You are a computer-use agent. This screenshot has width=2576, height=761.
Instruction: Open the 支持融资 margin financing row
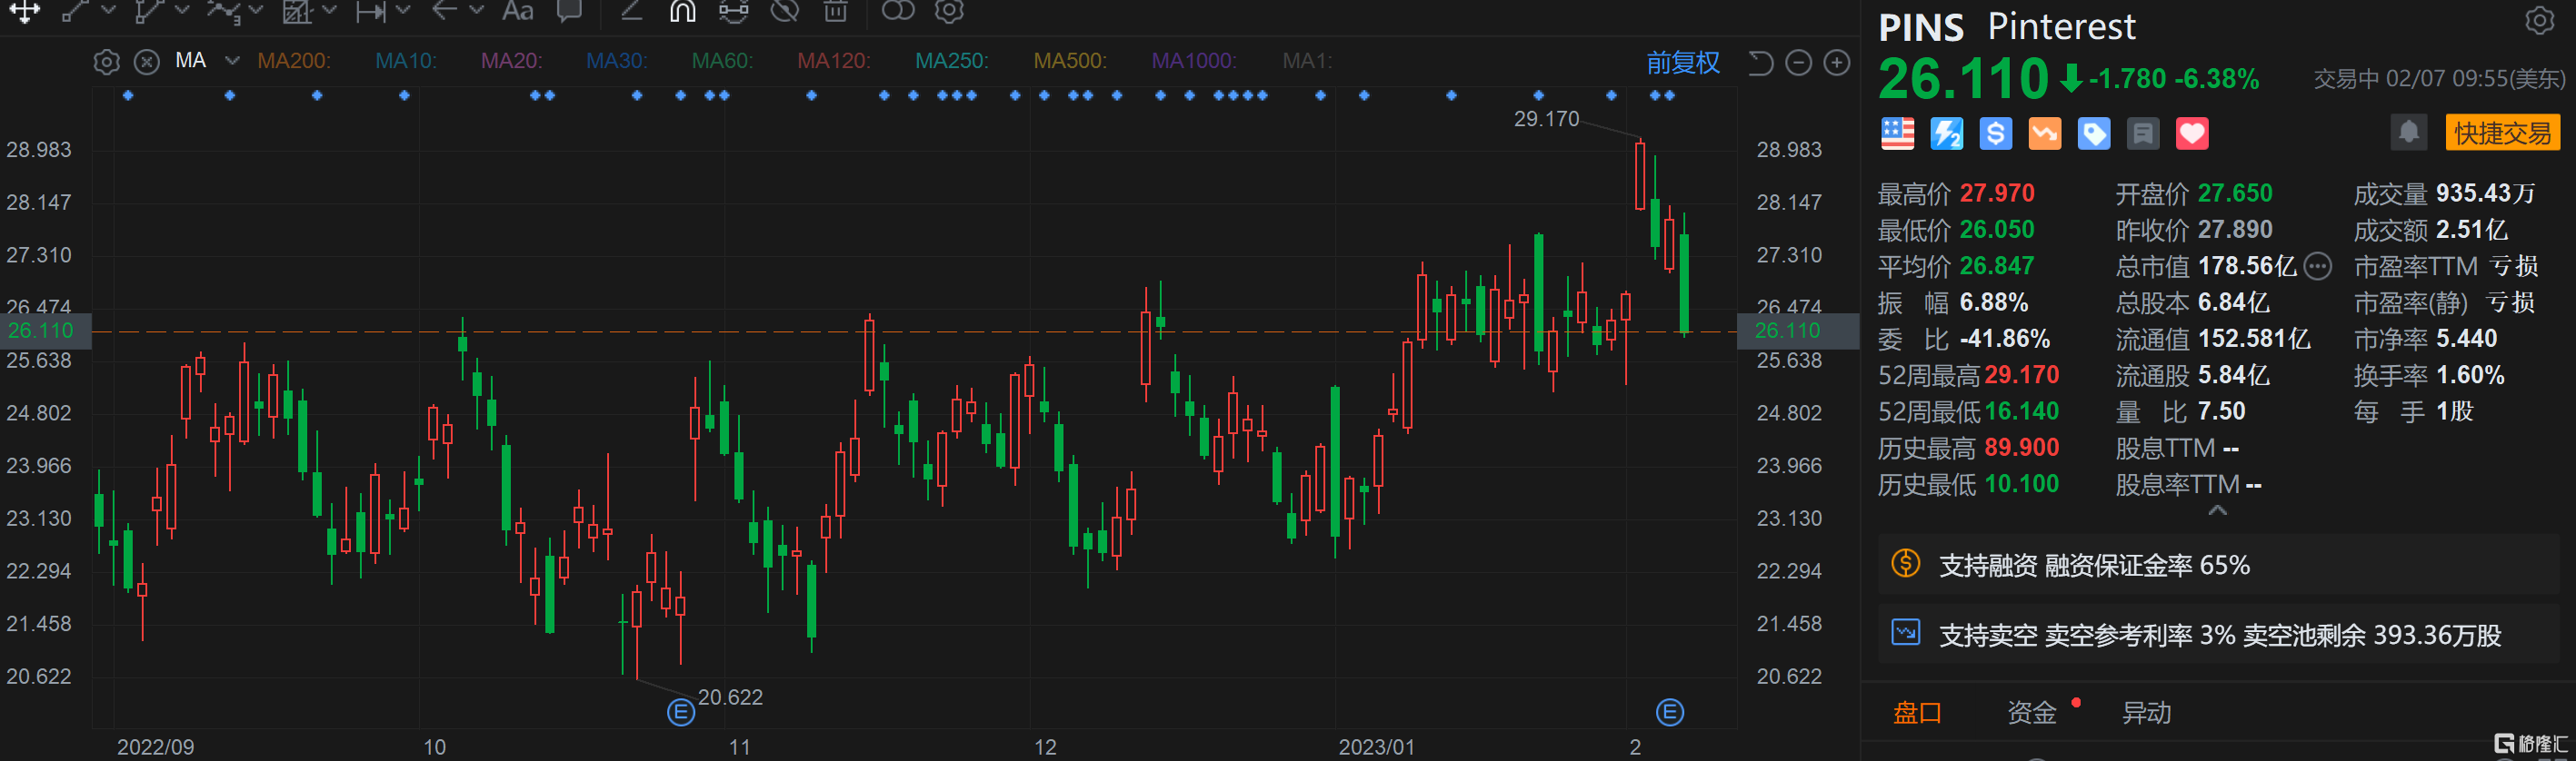(x=2217, y=565)
